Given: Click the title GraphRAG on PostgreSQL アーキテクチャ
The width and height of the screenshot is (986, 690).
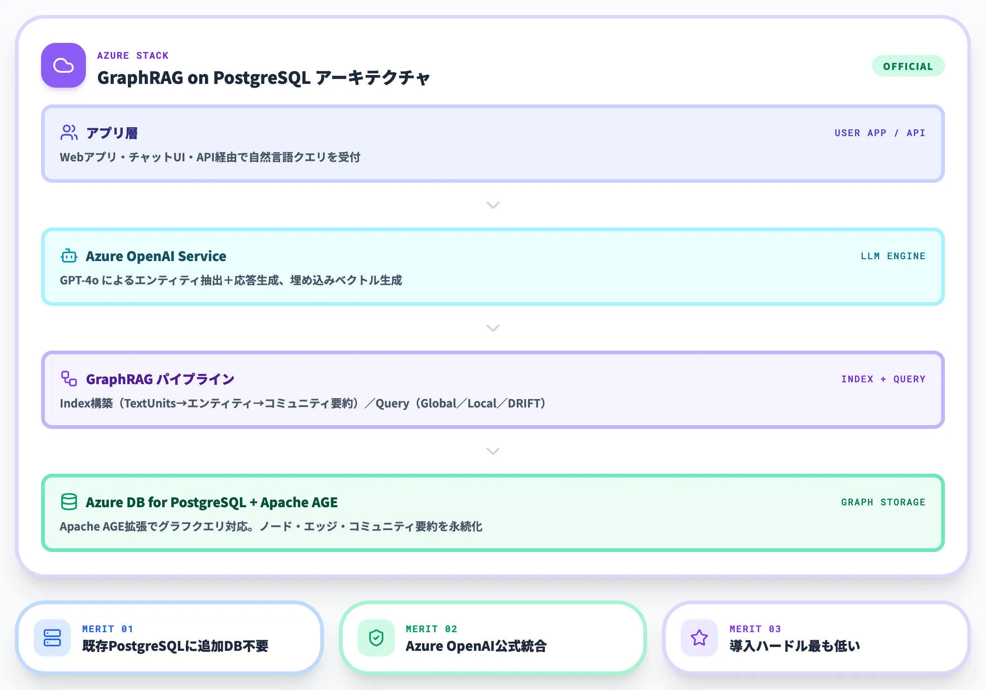Looking at the screenshot, I should pos(263,78).
